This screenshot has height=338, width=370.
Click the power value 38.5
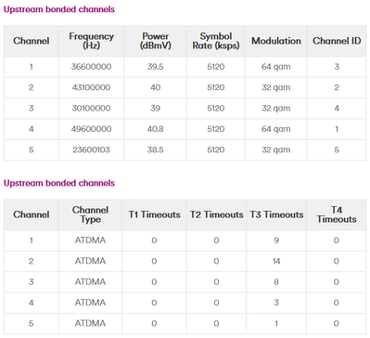155,149
